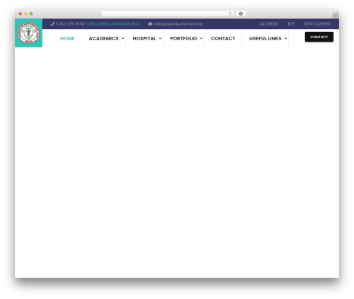The image size is (354, 299).
Task: Open the Useful Links menu
Action: point(265,38)
